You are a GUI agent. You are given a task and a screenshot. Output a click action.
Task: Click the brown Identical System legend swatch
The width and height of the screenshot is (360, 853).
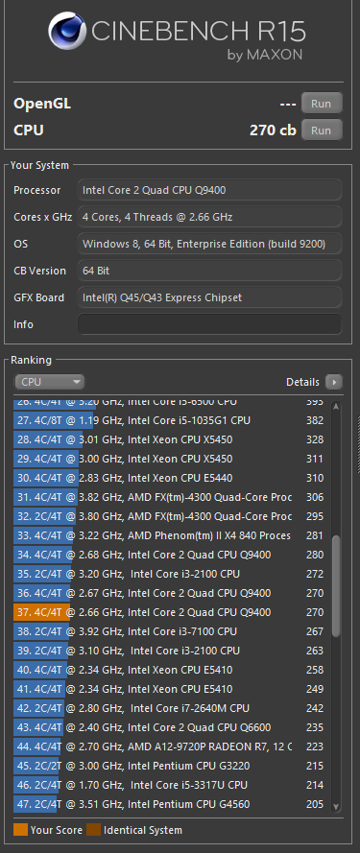[x=94, y=830]
